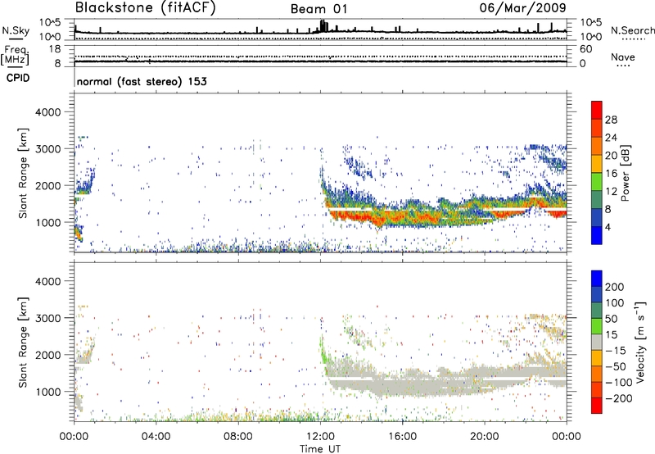
Task: Click the "-200" label on the Velocity color bar
Action: (x=619, y=398)
